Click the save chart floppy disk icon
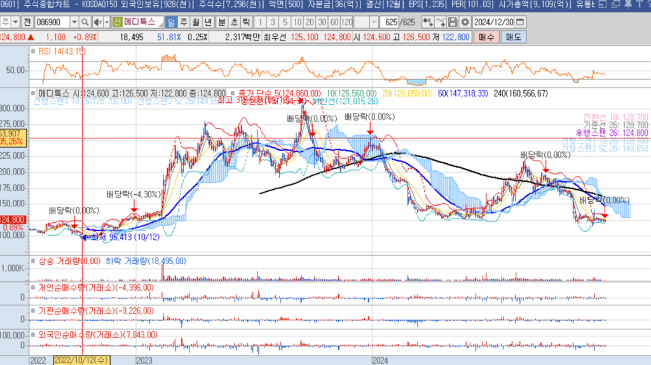 tap(454, 22)
